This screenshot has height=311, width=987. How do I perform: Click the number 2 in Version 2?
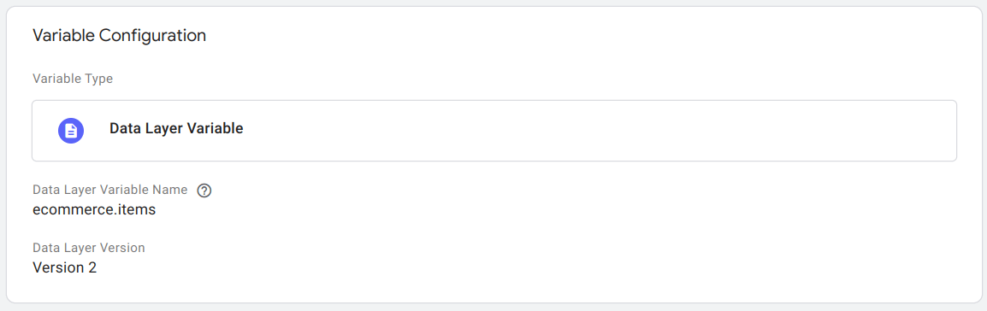[92, 267]
